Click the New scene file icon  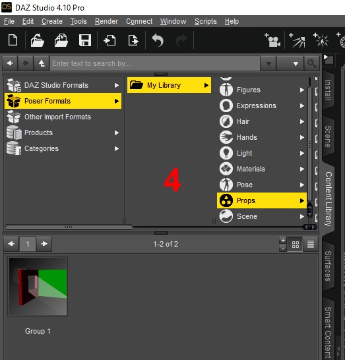tap(13, 40)
